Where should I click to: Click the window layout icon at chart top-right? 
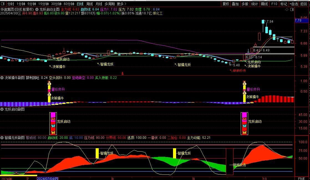292,9
